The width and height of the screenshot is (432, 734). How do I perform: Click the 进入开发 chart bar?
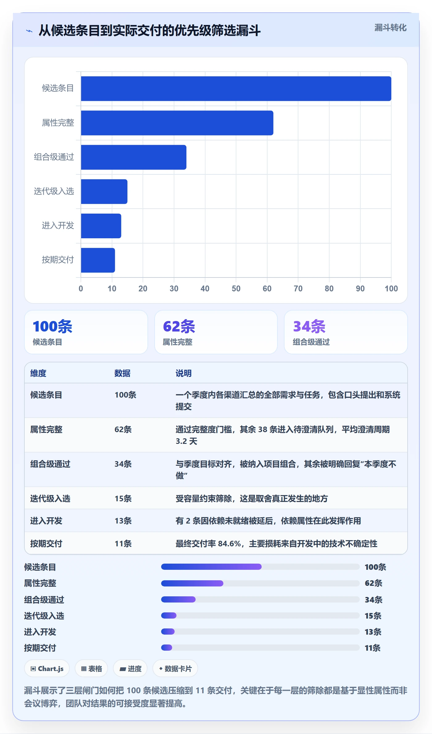pos(101,226)
